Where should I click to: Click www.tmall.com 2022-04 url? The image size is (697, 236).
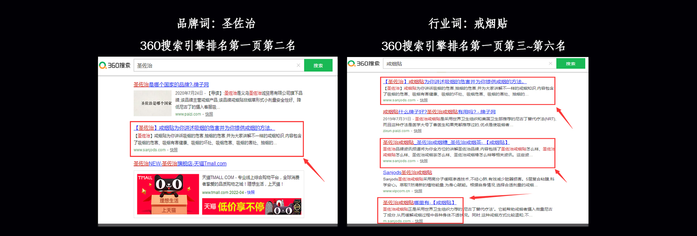[x=223, y=192]
